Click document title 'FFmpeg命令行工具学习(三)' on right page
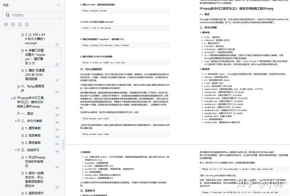 click(x=236, y=8)
